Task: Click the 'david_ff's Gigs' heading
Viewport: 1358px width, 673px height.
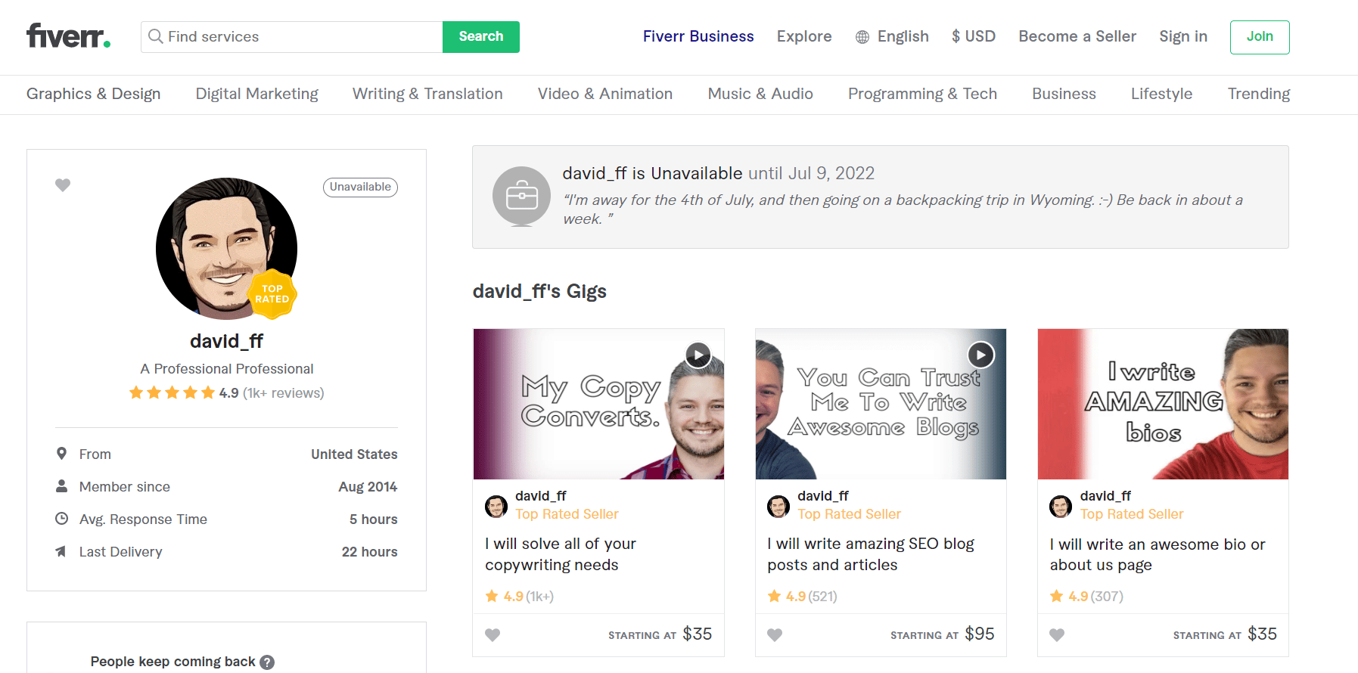Action: click(x=539, y=292)
